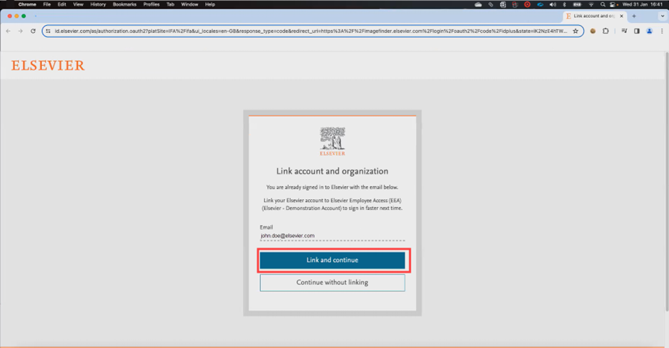This screenshot has width=669, height=348.
Task: Click the cloud icon in menu bar
Action: [478, 4]
